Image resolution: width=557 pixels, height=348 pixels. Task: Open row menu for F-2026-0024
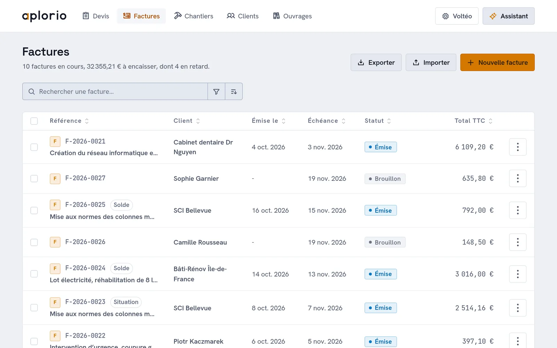click(518, 274)
